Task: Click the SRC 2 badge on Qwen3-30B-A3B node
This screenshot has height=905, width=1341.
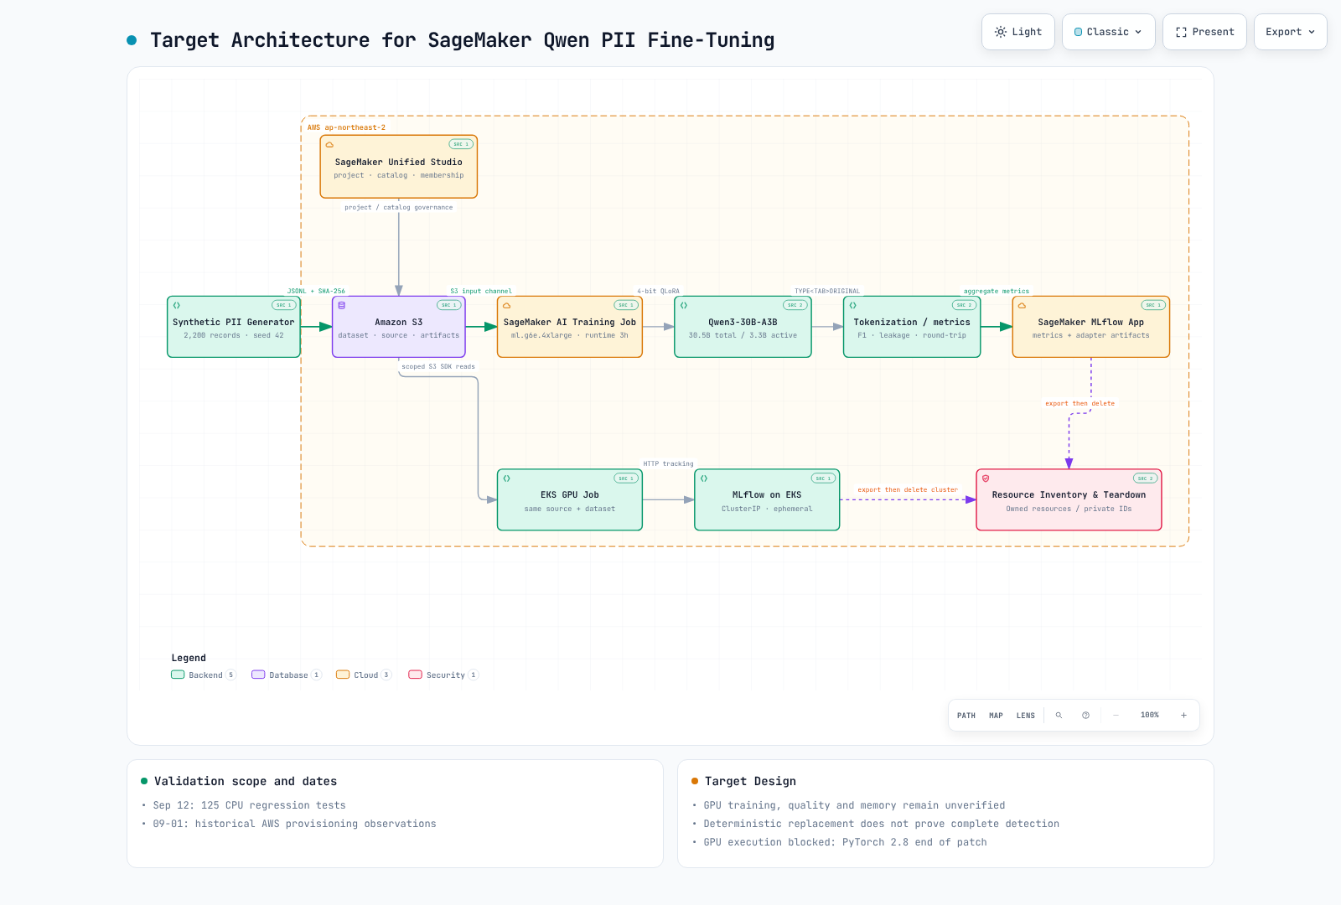Action: point(795,305)
